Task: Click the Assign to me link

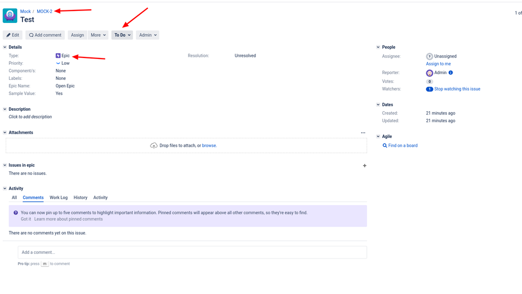Action: (x=438, y=64)
